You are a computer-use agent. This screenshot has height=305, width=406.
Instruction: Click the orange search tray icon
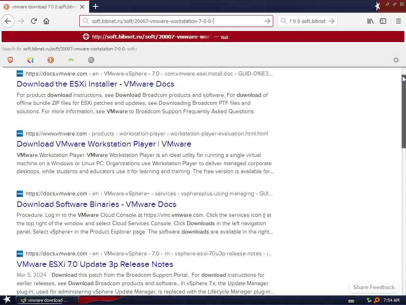click(x=377, y=300)
